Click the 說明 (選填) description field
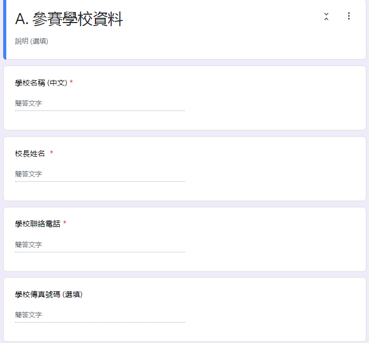369x343 pixels. click(31, 41)
